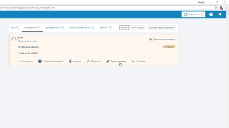229x128 pixels.
Task: Minimize the browser window
Action: [x=210, y=2]
